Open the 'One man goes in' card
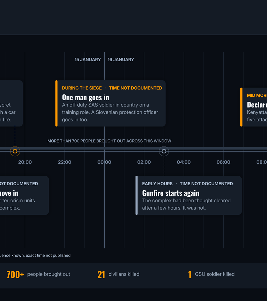The width and height of the screenshot is (267, 301). 110,103
